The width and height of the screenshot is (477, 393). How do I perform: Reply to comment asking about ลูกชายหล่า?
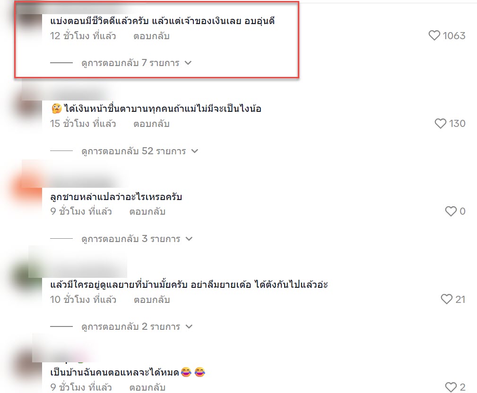[147, 211]
